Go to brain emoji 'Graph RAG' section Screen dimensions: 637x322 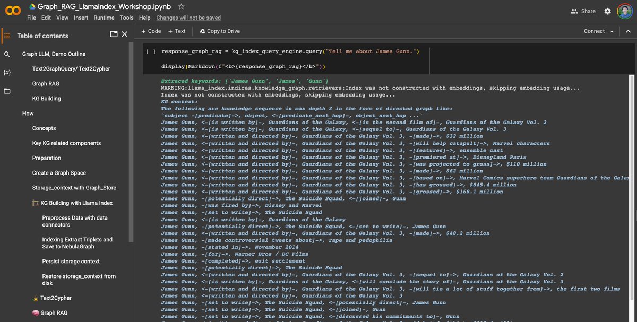(50, 313)
